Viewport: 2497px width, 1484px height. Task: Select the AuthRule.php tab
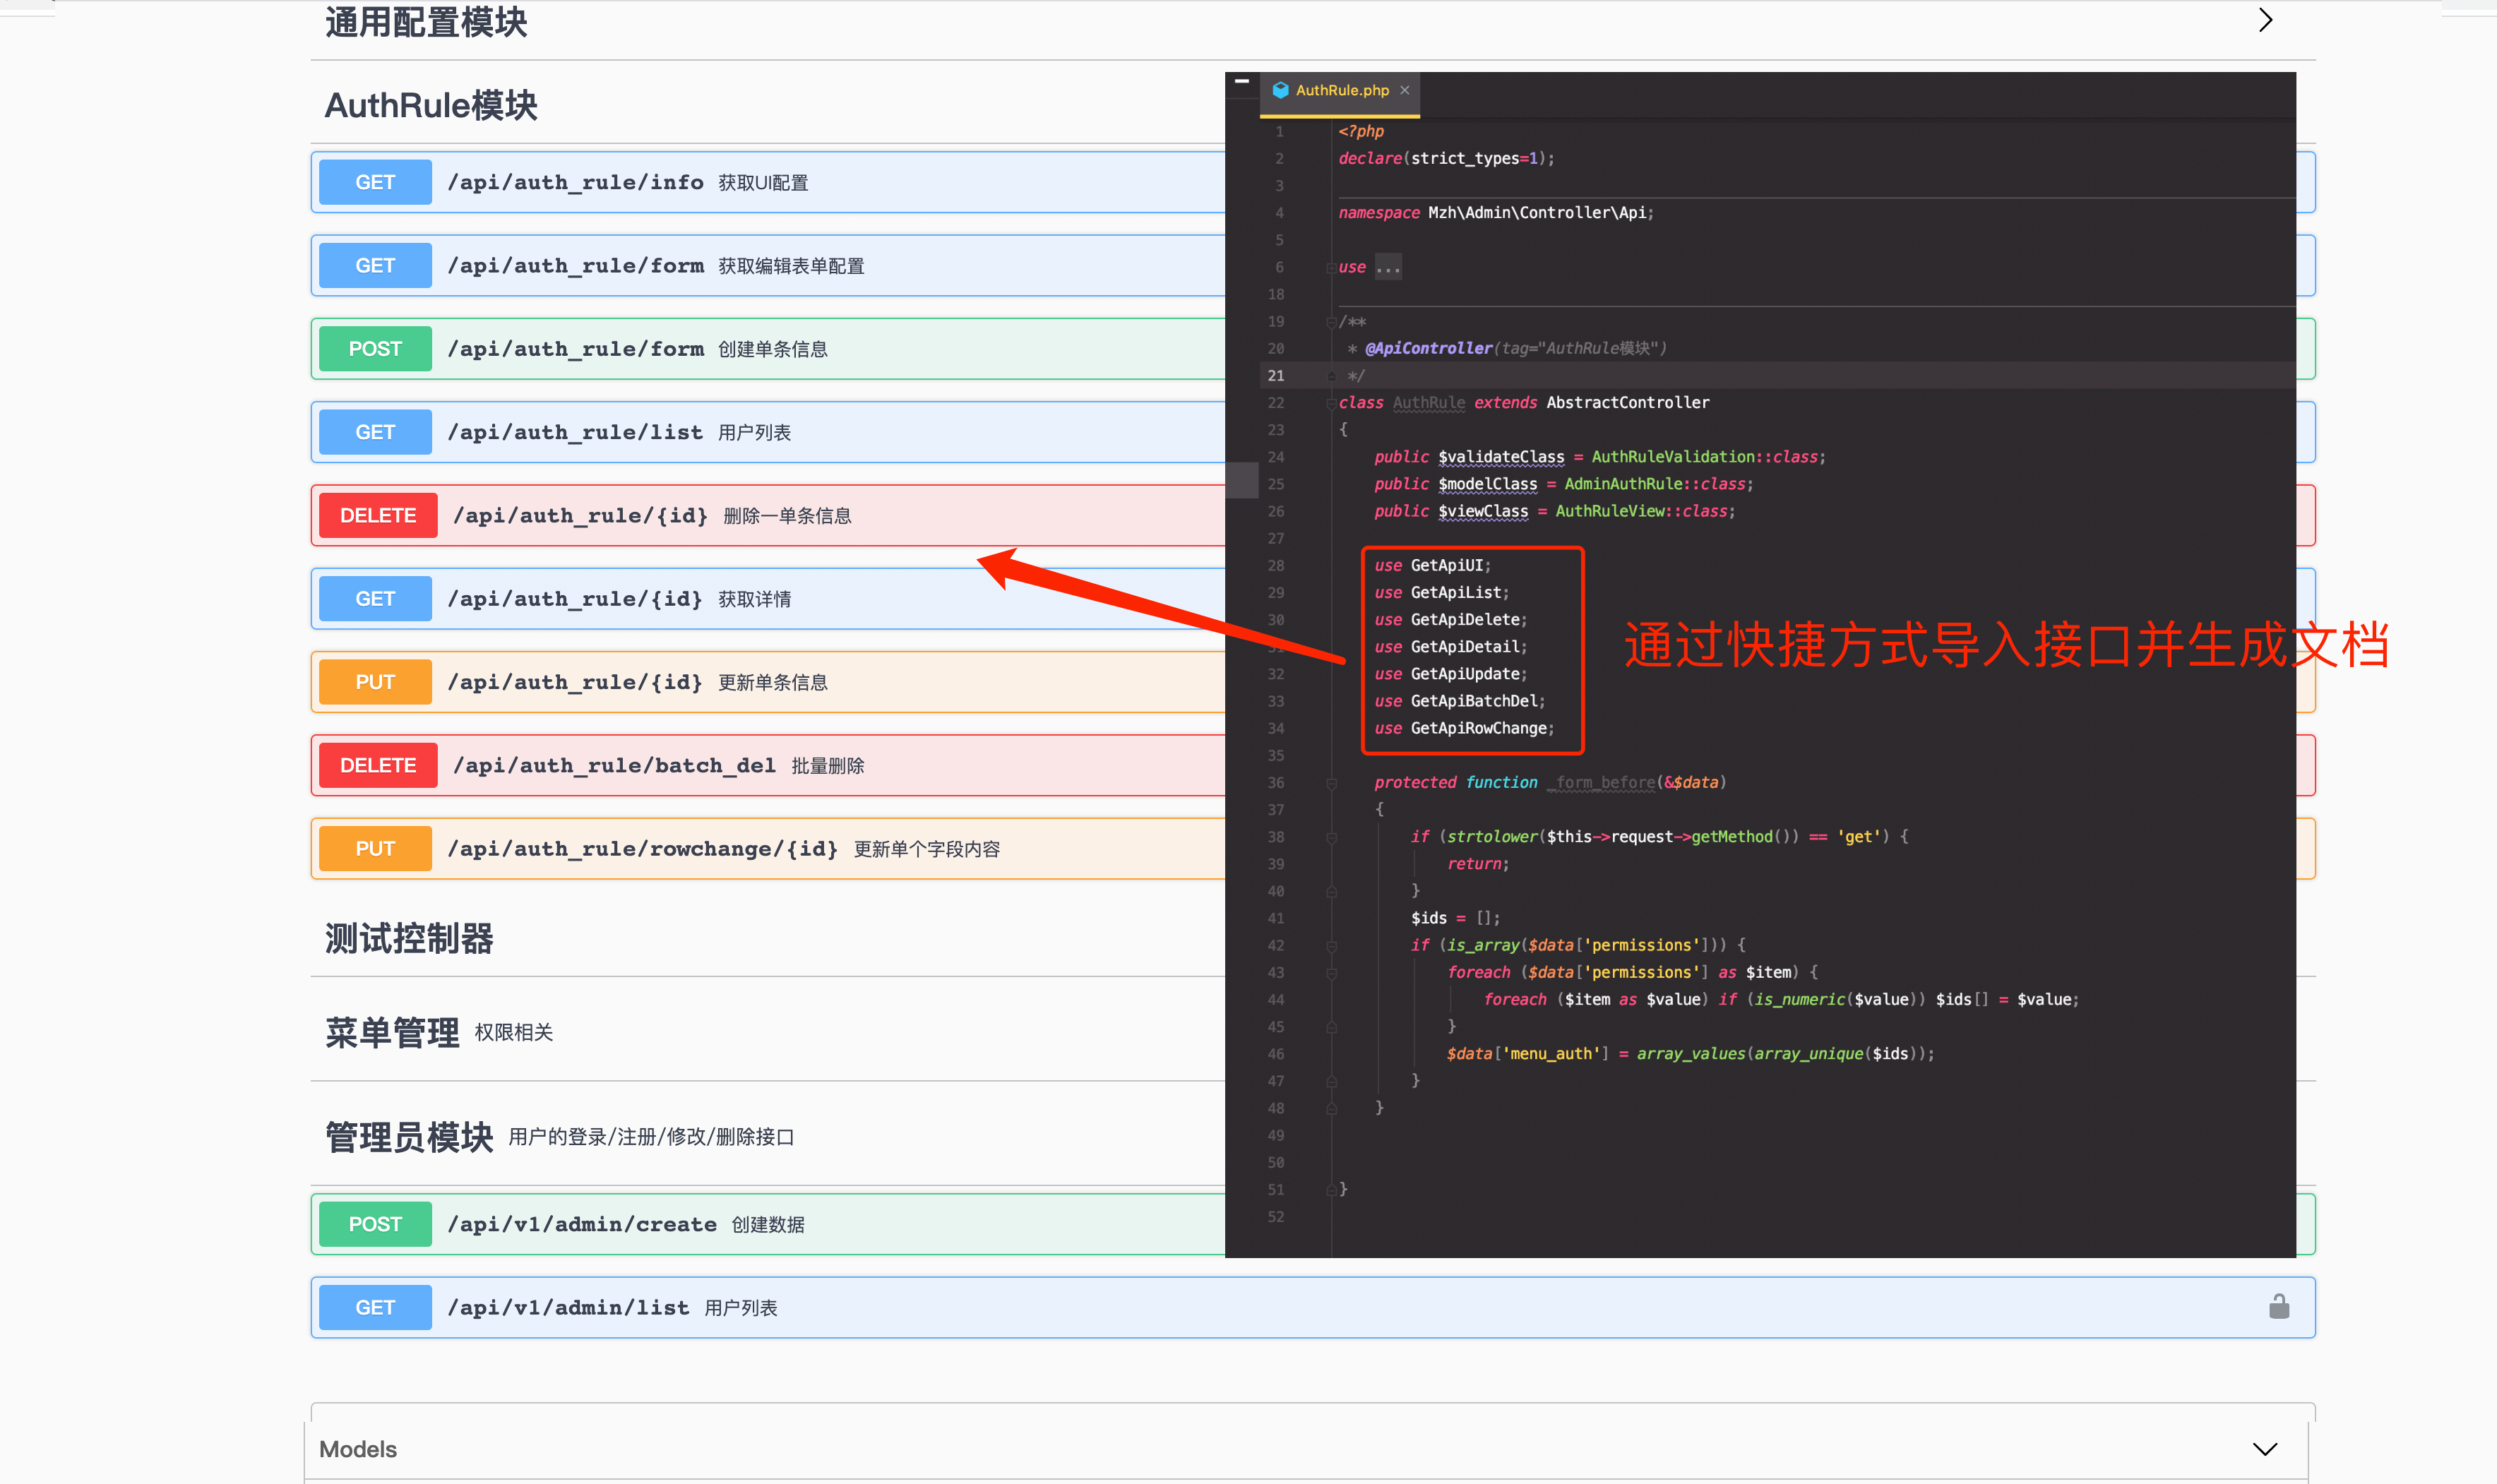(1342, 90)
